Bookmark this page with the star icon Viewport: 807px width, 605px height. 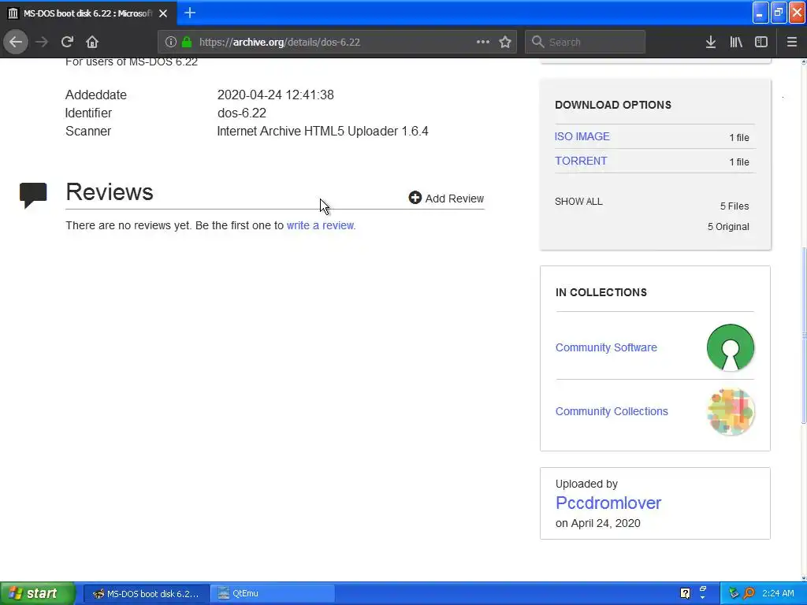click(x=505, y=42)
